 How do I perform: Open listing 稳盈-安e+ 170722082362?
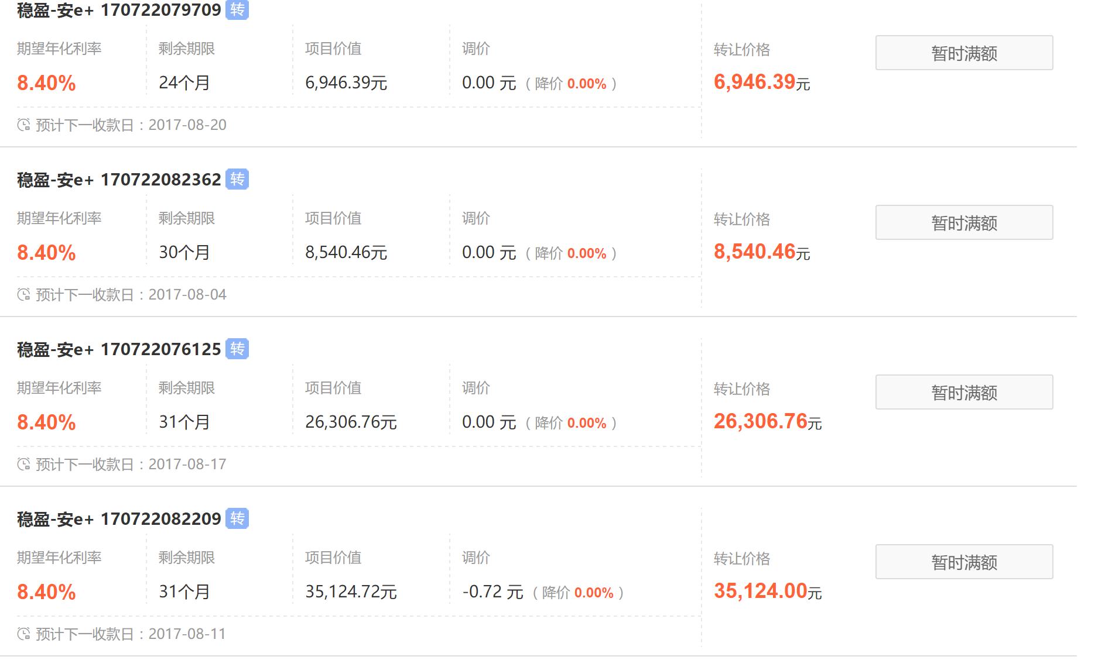[117, 180]
